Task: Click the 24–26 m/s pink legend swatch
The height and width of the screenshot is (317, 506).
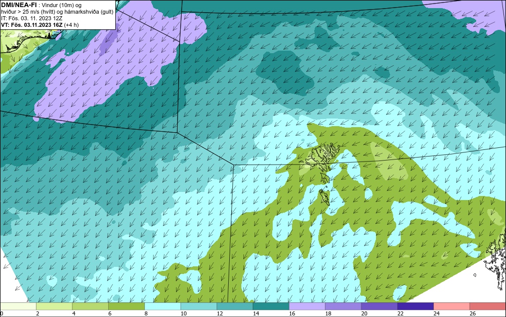Action: click(452, 306)
